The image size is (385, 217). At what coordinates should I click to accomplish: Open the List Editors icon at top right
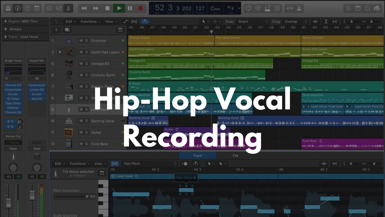click(348, 8)
